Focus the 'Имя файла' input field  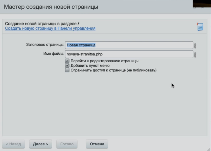(129, 54)
